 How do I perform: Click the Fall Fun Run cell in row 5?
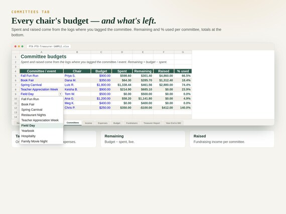coord(42,76)
